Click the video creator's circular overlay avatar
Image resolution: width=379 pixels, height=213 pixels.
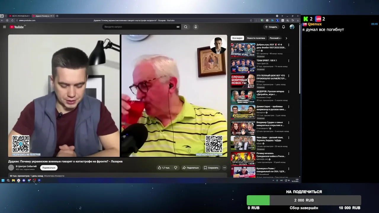[218, 45]
